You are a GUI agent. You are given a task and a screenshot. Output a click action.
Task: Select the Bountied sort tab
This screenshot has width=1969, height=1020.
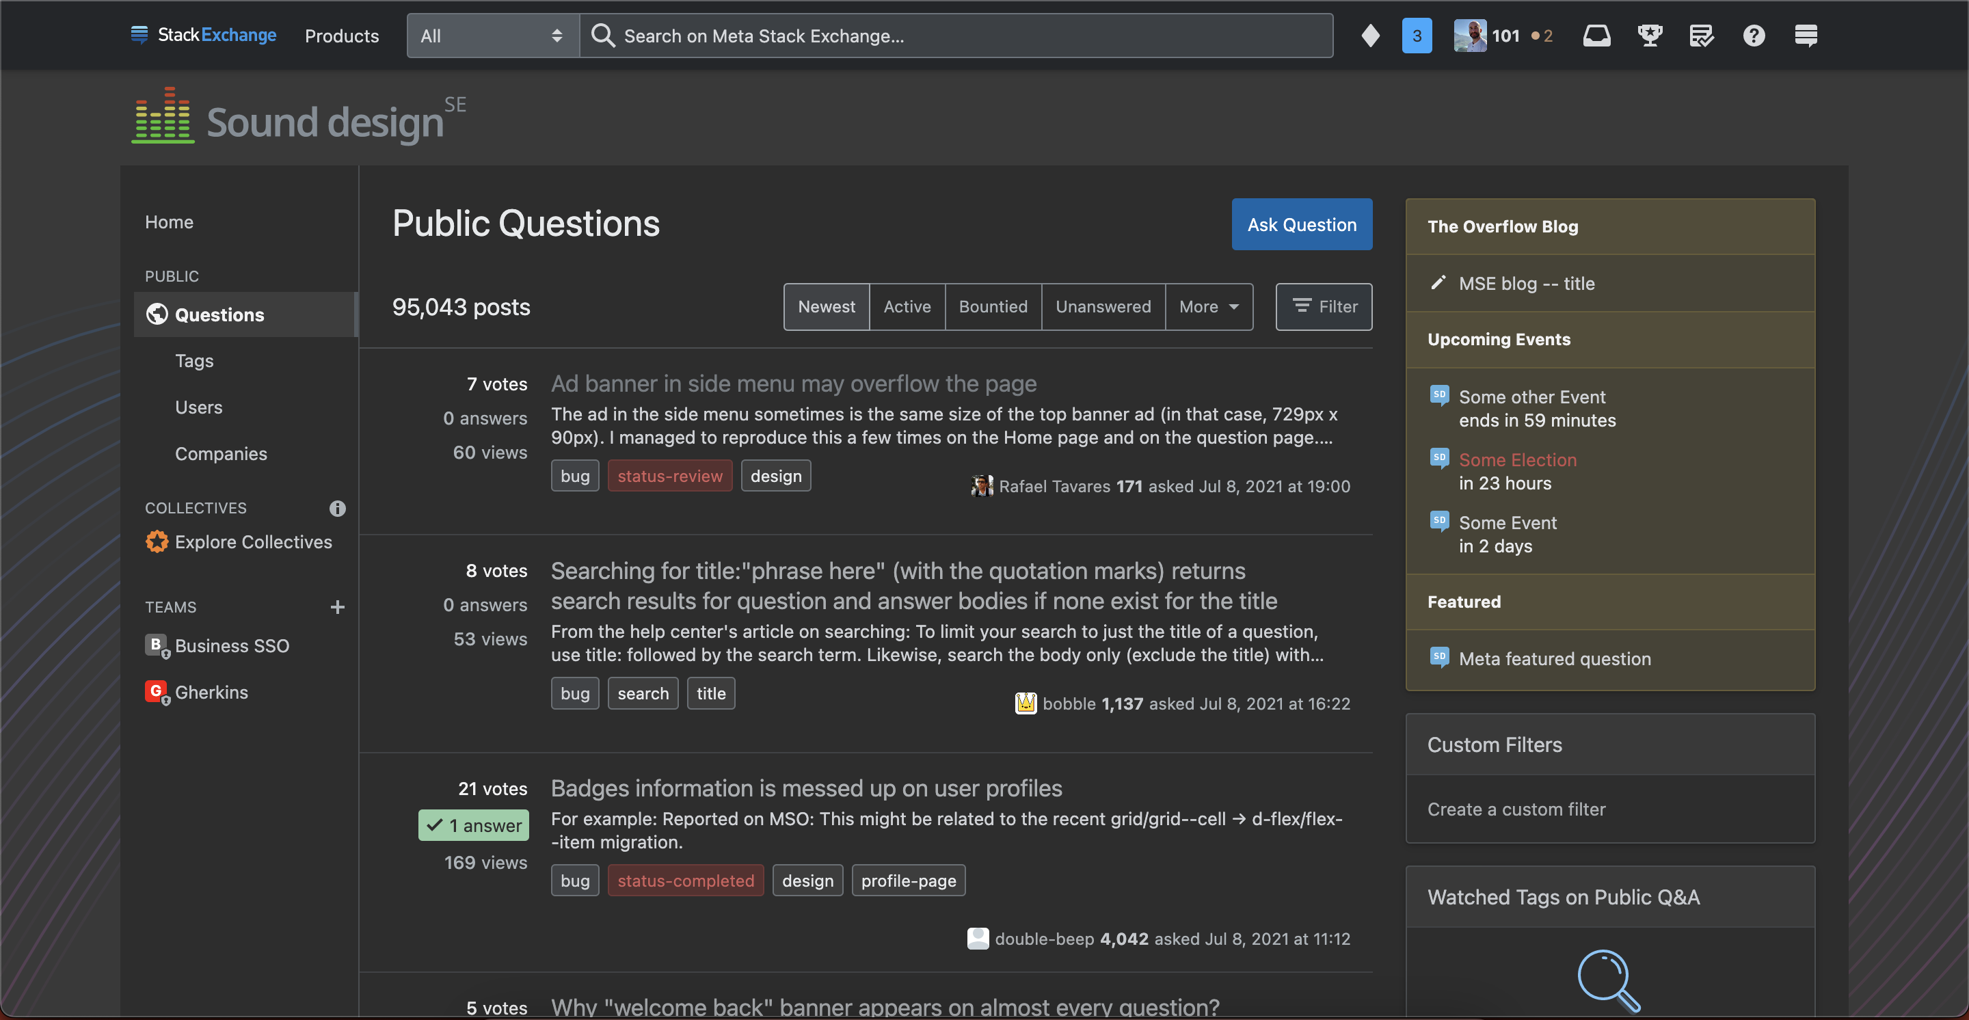click(993, 306)
